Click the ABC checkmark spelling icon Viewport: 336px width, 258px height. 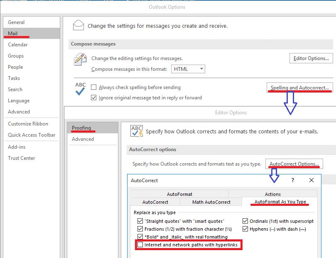(x=80, y=89)
